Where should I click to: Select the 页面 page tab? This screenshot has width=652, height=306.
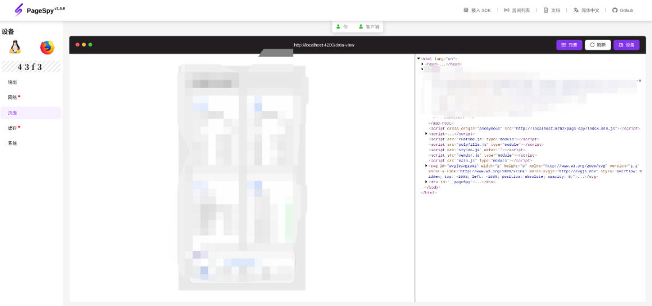(31, 113)
